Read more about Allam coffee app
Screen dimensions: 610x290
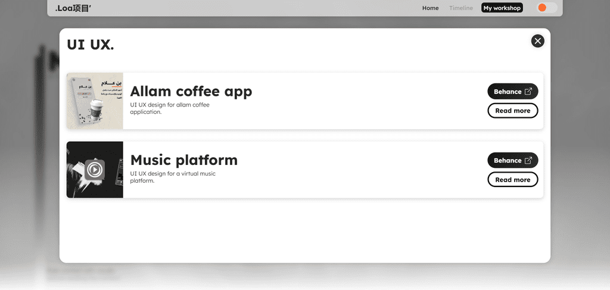click(x=512, y=111)
